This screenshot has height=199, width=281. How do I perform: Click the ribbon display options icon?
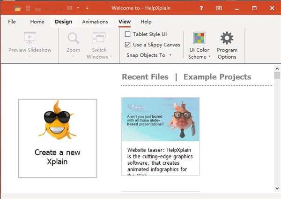point(219,8)
